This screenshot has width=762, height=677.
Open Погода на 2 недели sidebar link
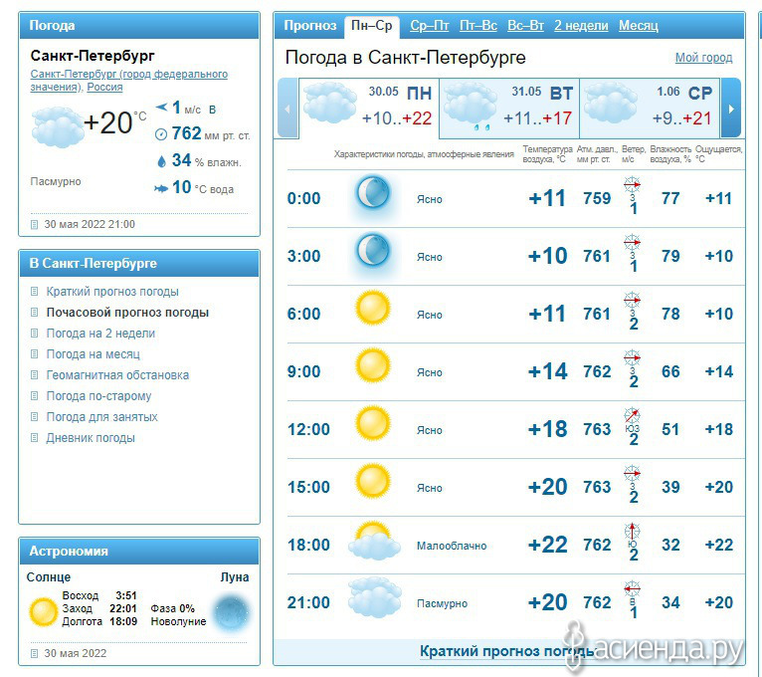[x=100, y=334]
